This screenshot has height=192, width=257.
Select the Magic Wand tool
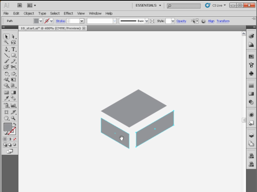[x=6, y=42]
